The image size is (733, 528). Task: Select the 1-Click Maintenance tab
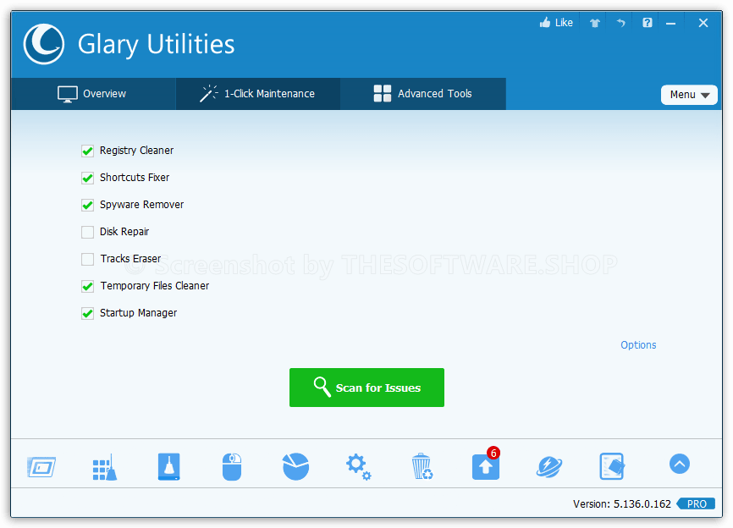258,94
